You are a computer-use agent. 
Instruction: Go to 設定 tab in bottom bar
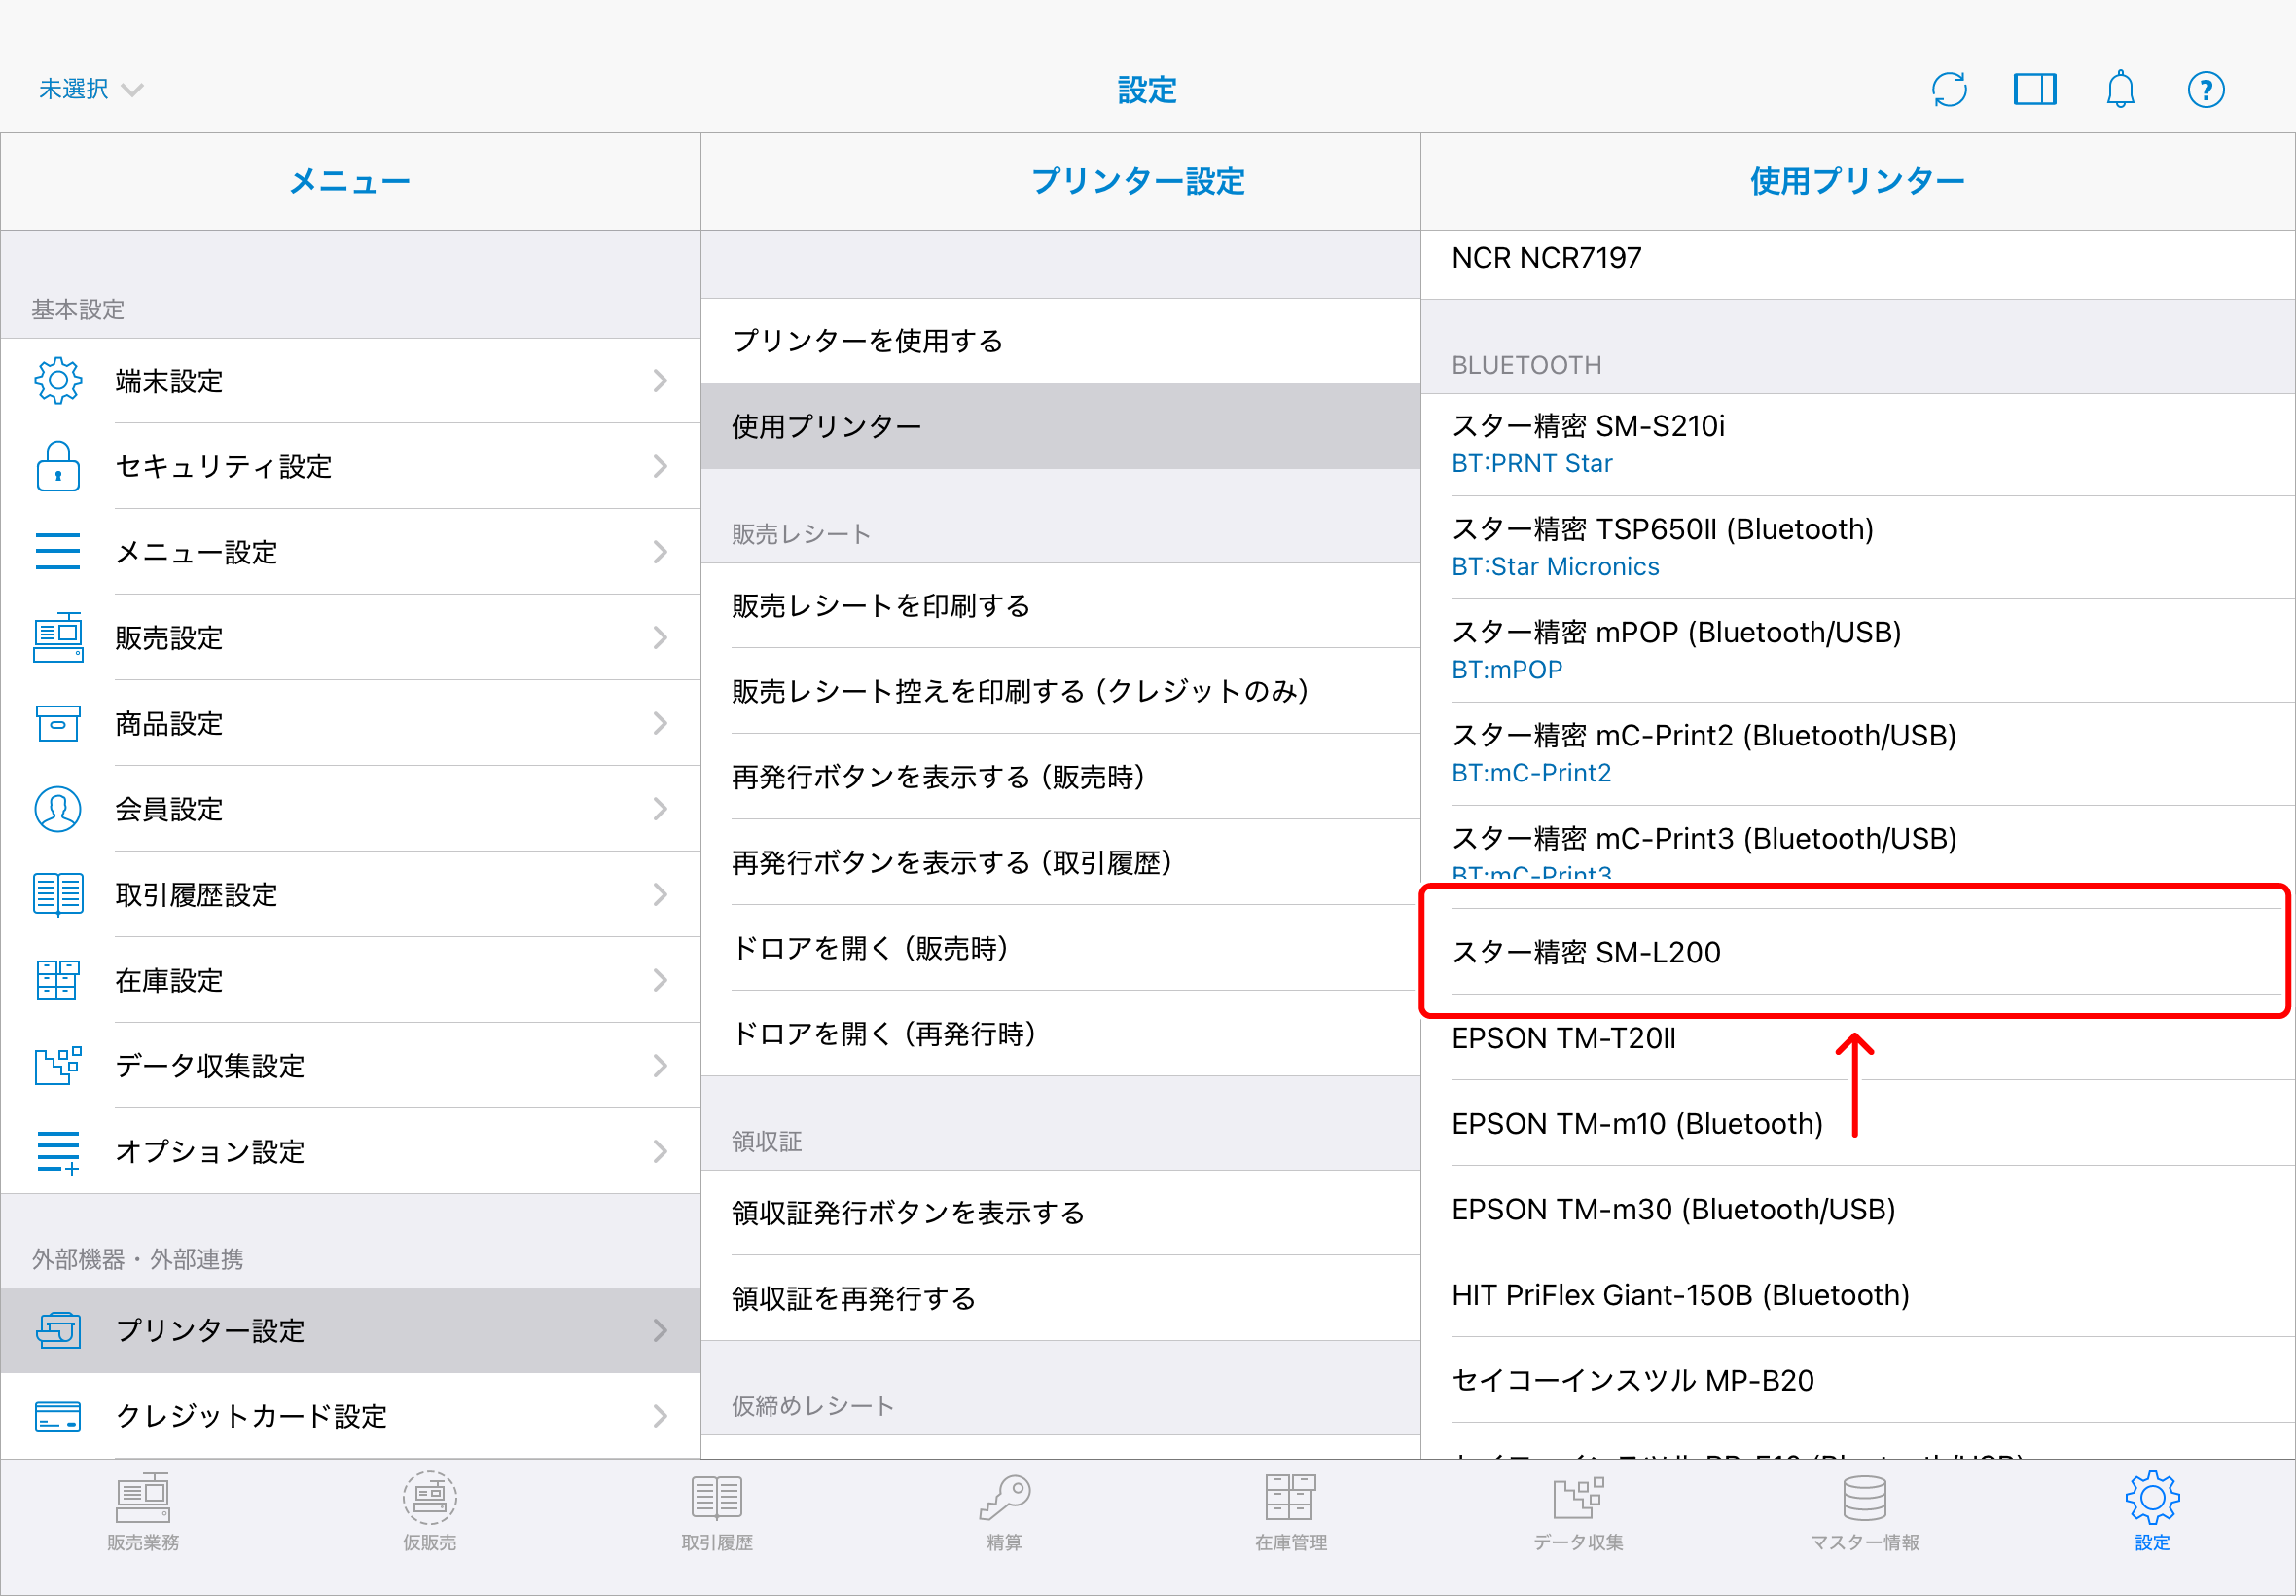2152,1512
